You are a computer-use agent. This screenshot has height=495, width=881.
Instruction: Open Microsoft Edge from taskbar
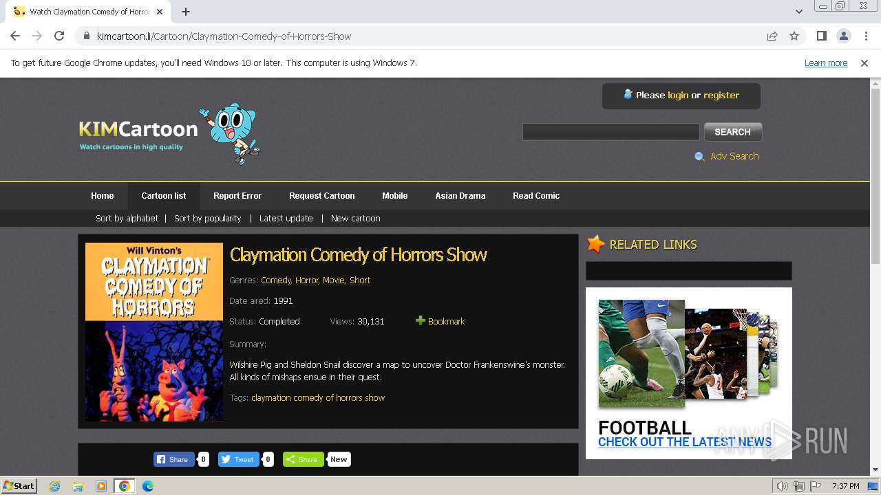tap(148, 486)
